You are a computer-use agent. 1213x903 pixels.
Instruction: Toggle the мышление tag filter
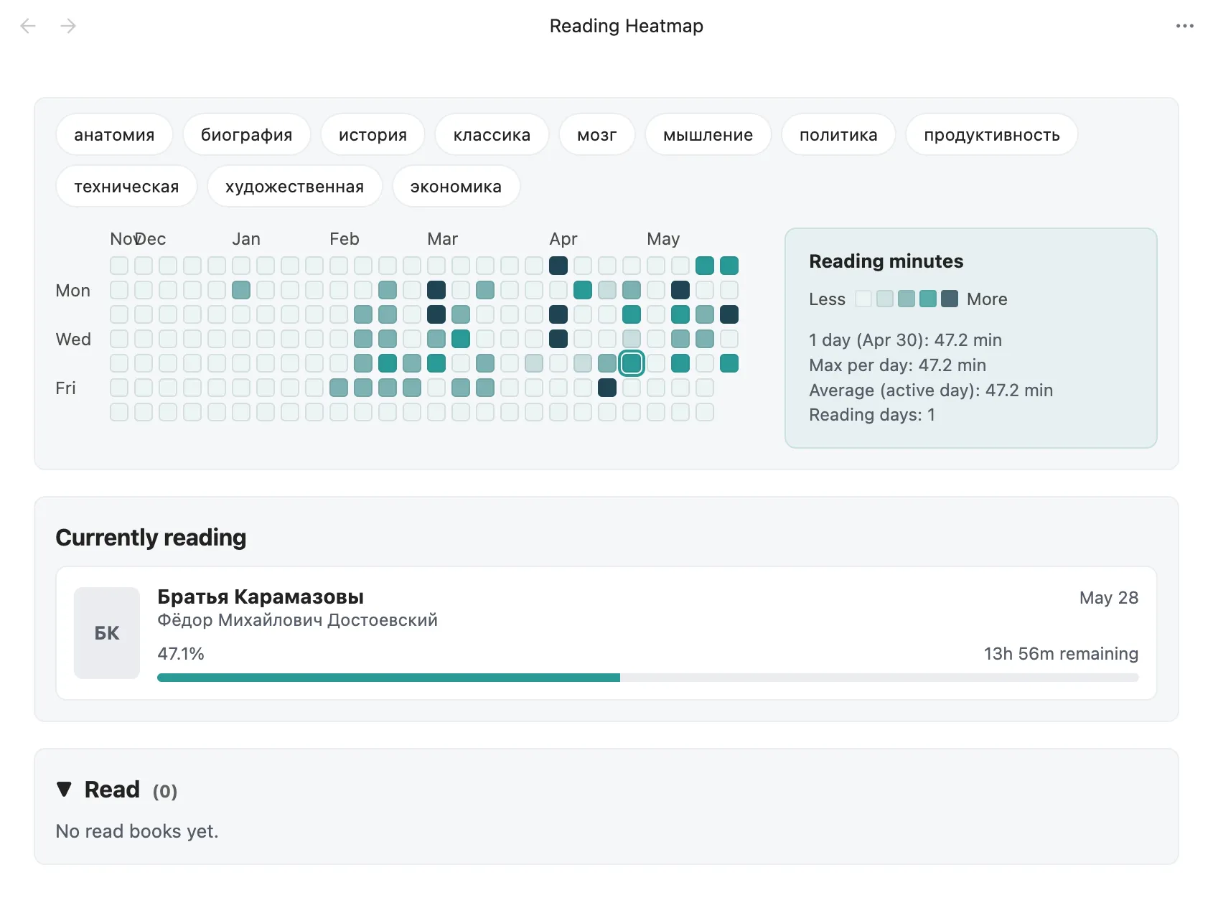(x=708, y=135)
